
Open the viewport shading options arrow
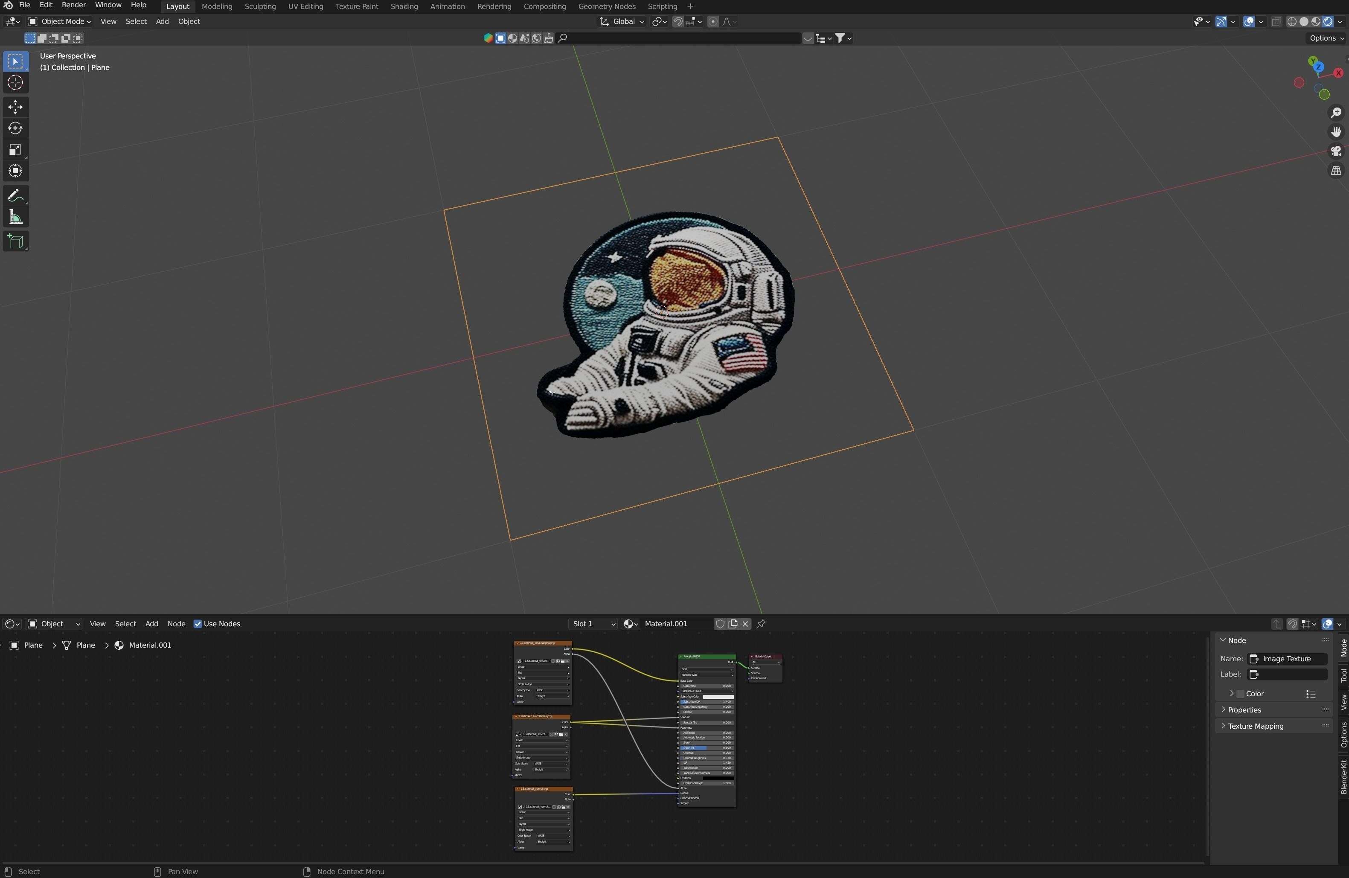pos(1339,21)
